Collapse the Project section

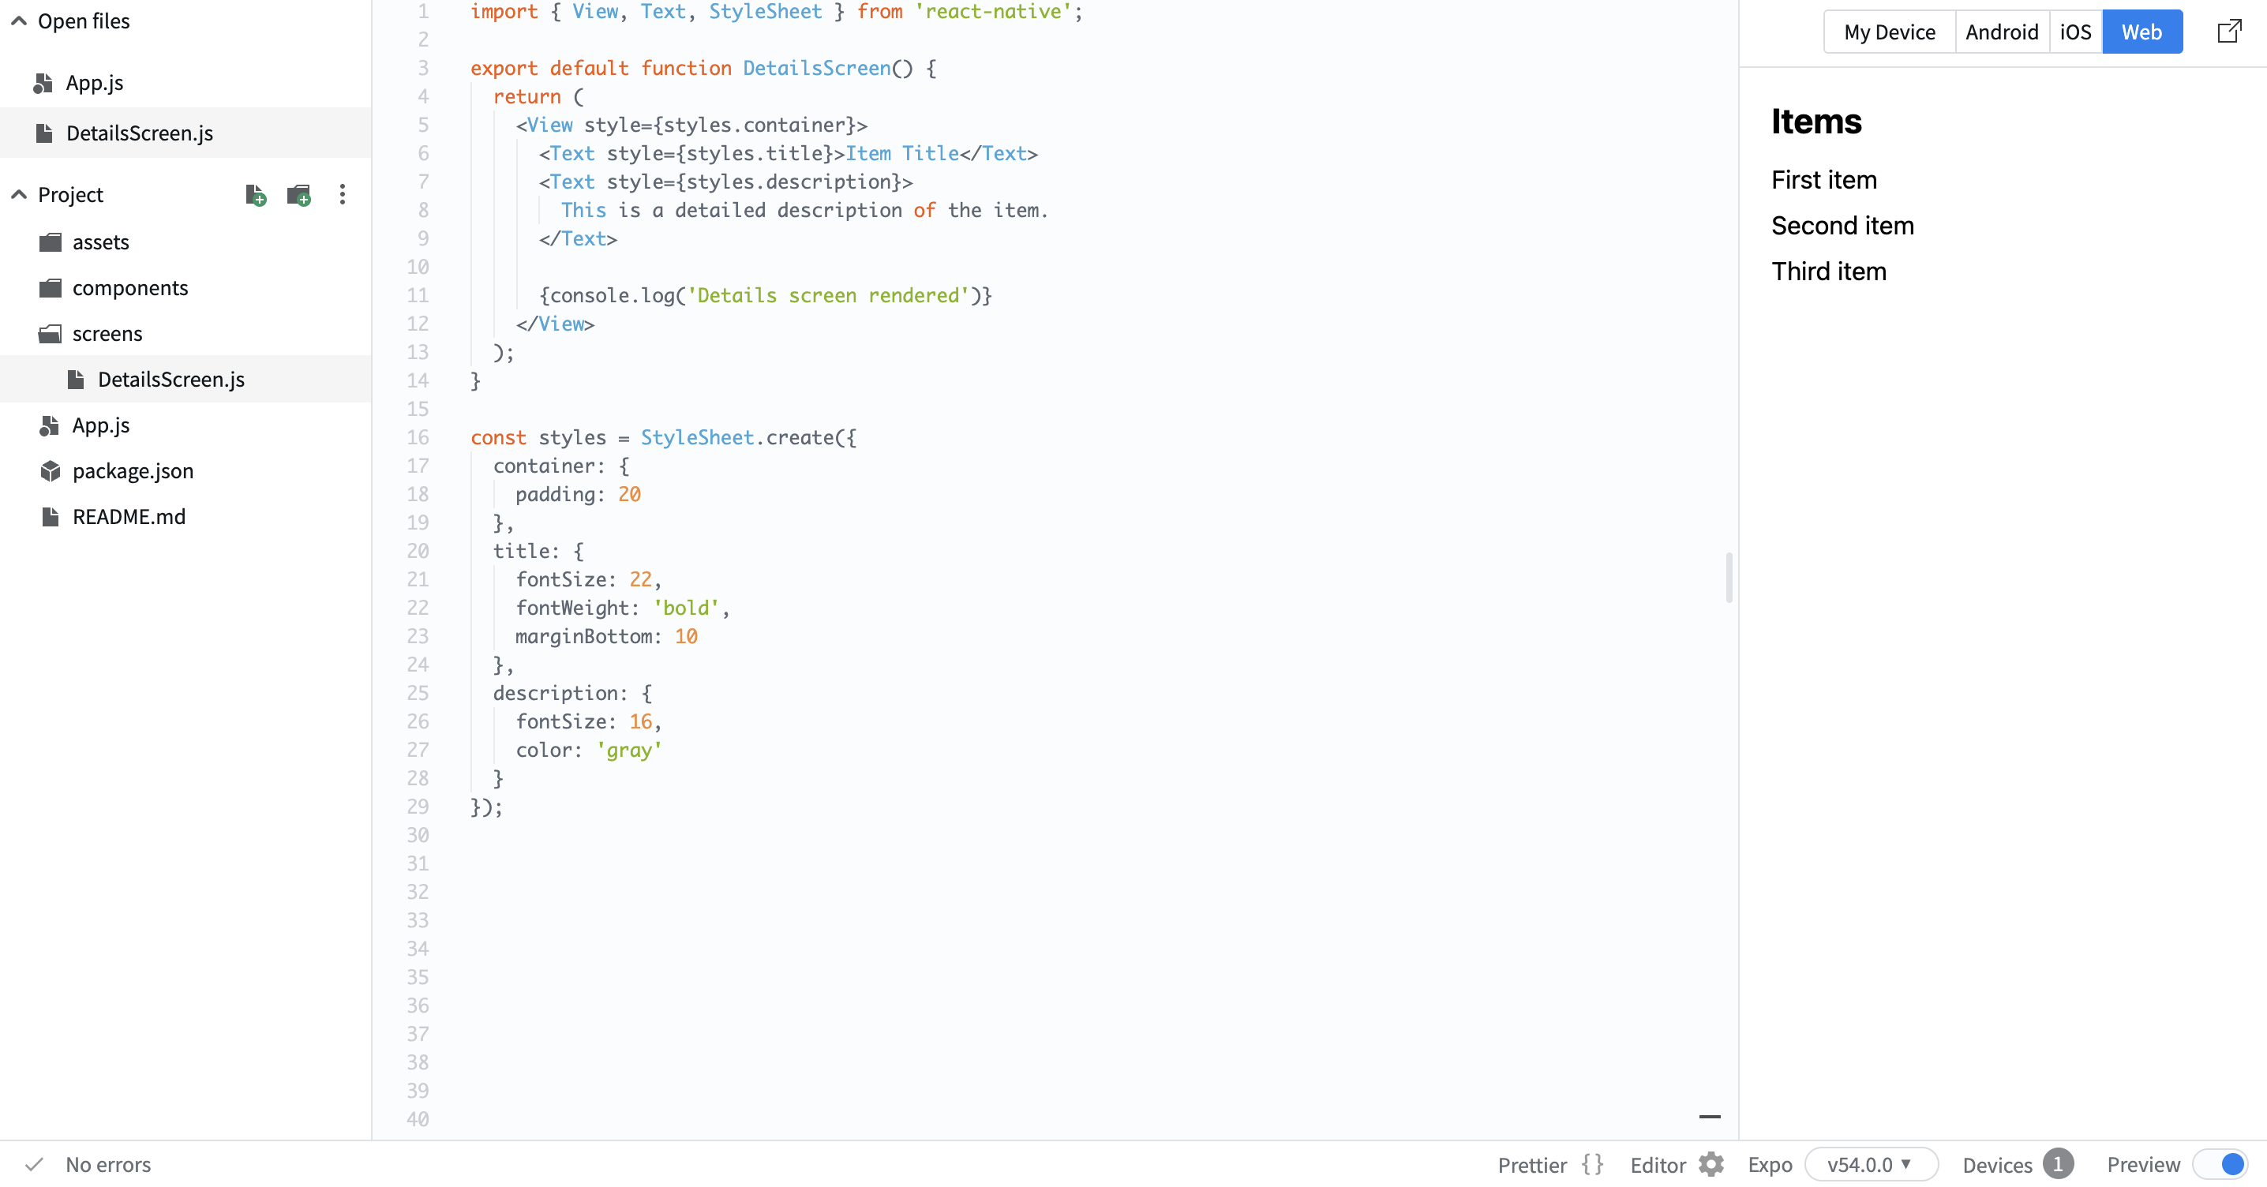pos(18,194)
